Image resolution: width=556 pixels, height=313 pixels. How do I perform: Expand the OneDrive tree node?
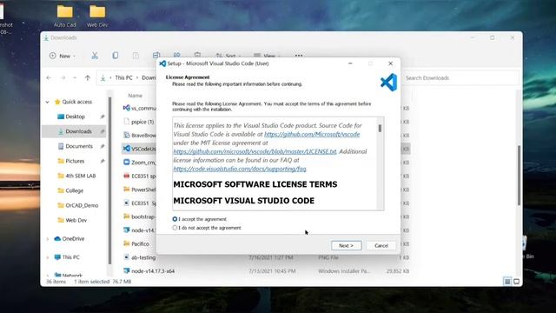tap(47, 239)
